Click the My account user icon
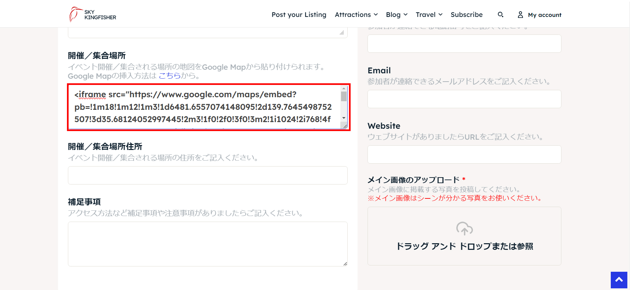Viewport: 630px width, 290px height. (x=520, y=15)
